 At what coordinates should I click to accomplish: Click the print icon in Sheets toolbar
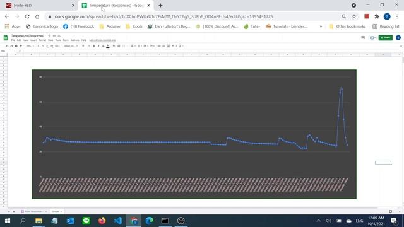(x=16, y=46)
